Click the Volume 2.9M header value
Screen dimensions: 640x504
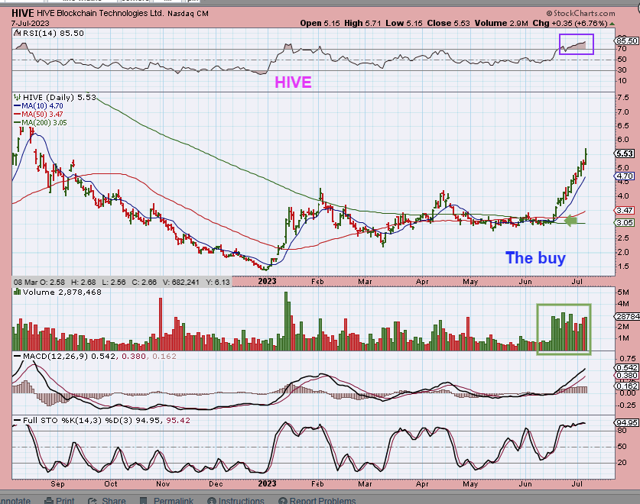pos(502,23)
